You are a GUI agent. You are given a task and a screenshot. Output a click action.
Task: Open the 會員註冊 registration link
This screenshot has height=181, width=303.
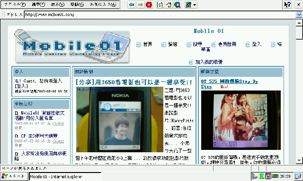pyautogui.click(x=227, y=44)
